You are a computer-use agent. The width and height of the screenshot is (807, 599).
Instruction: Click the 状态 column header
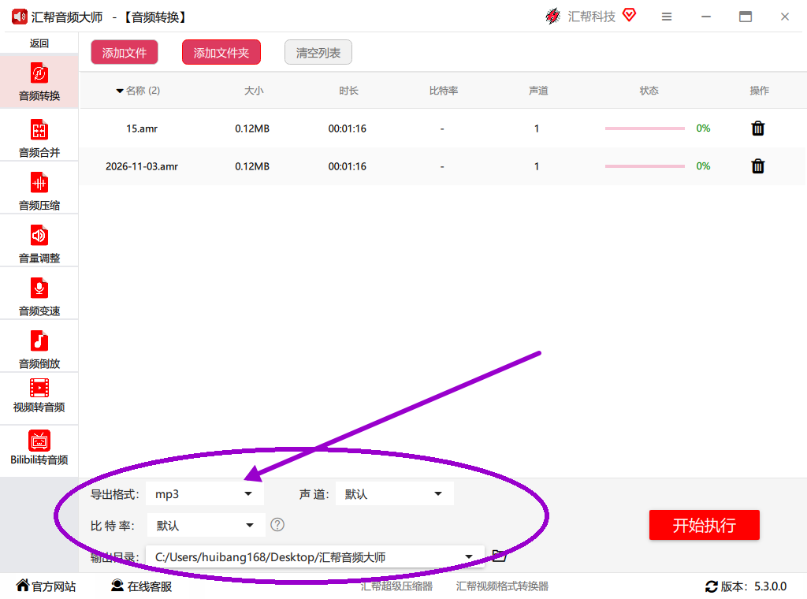point(649,91)
